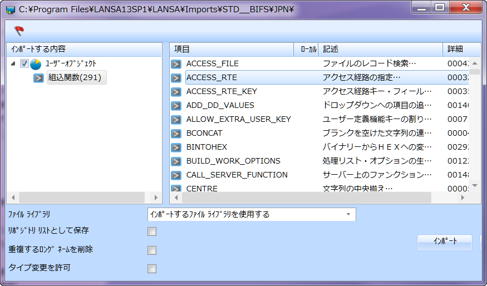Image resolution: width=487 pixels, height=286 pixels.
Task: Click the icon next to ACCESS_FILE
Action: point(176,64)
